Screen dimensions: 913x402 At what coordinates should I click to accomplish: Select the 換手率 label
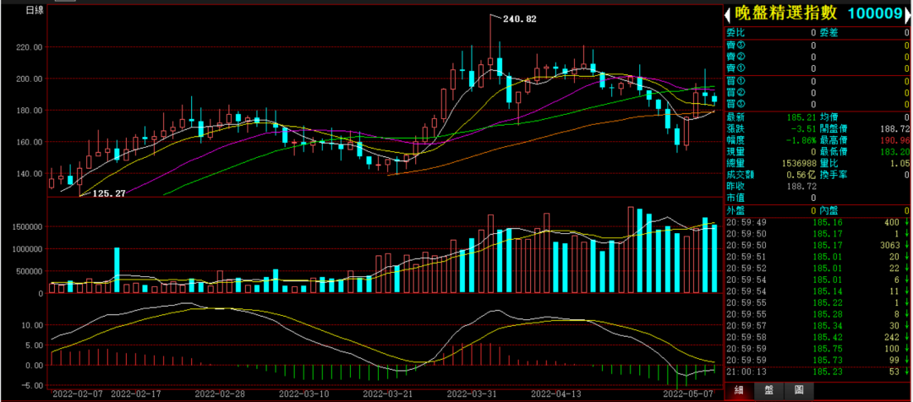click(832, 175)
